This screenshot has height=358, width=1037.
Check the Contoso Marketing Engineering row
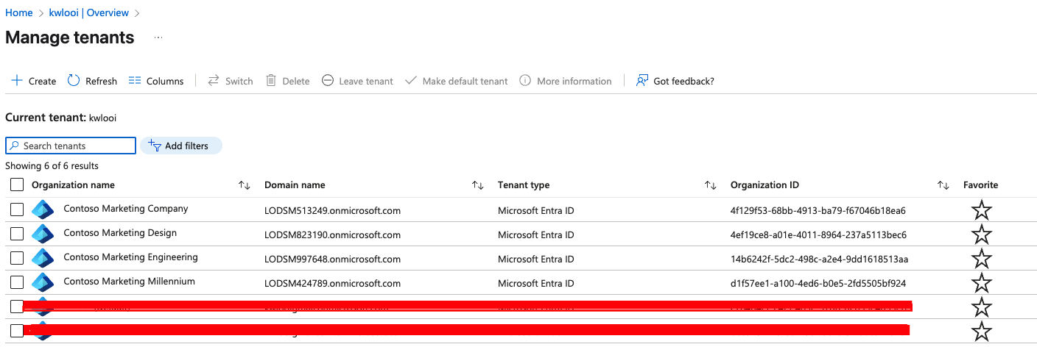click(x=17, y=259)
